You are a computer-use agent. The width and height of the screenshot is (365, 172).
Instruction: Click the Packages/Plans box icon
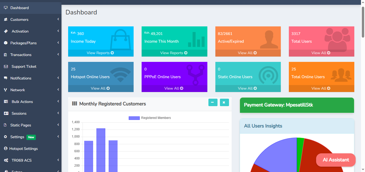point(6,43)
